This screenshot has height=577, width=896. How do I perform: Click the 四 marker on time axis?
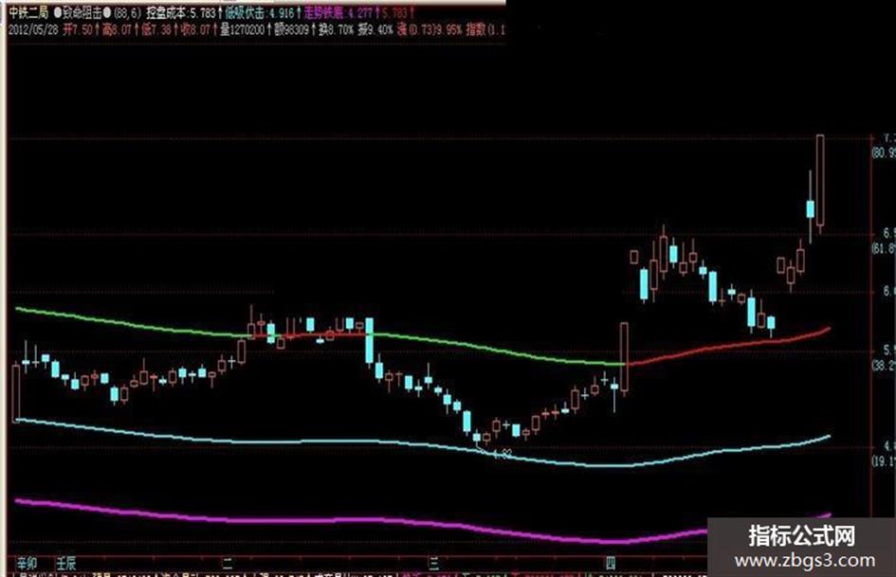pos(611,565)
